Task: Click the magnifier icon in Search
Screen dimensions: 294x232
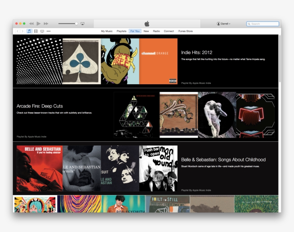Action: coord(249,24)
